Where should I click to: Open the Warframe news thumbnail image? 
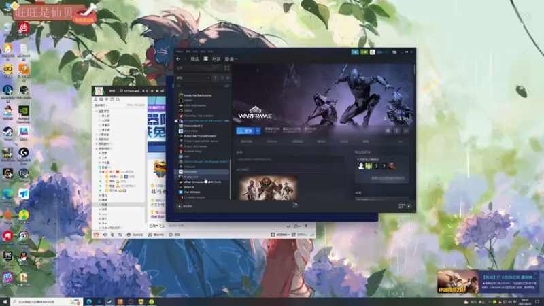tap(268, 188)
